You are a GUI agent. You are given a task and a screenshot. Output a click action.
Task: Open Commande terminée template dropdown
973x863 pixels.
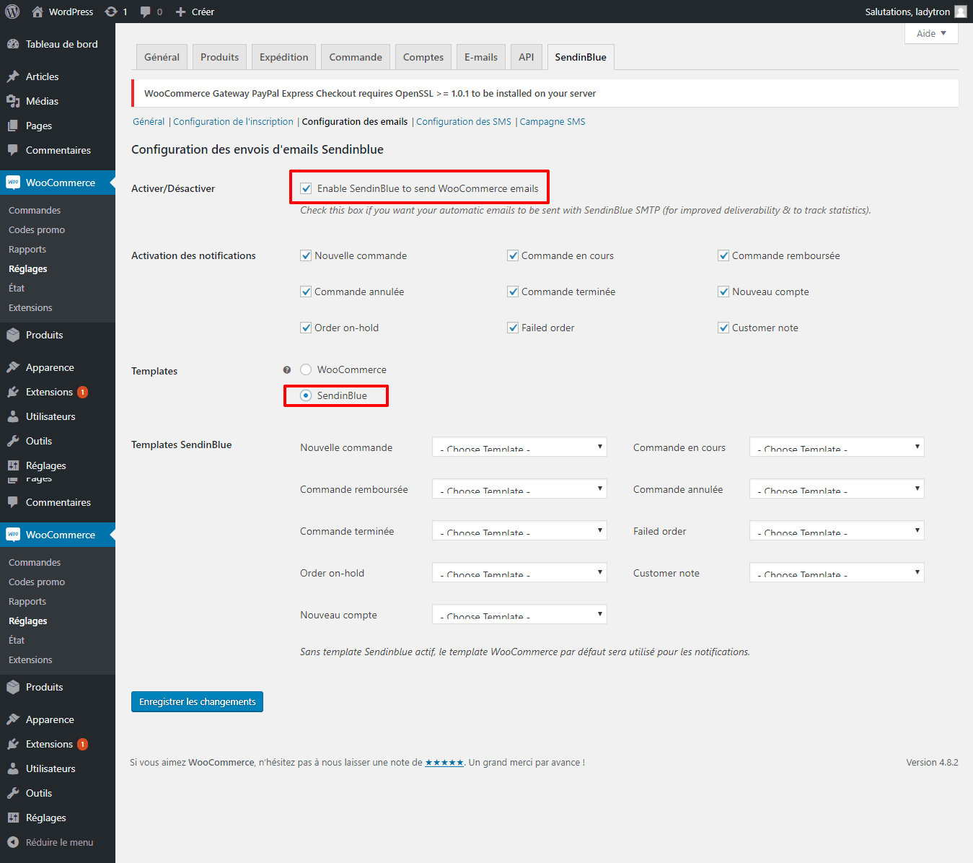click(519, 530)
